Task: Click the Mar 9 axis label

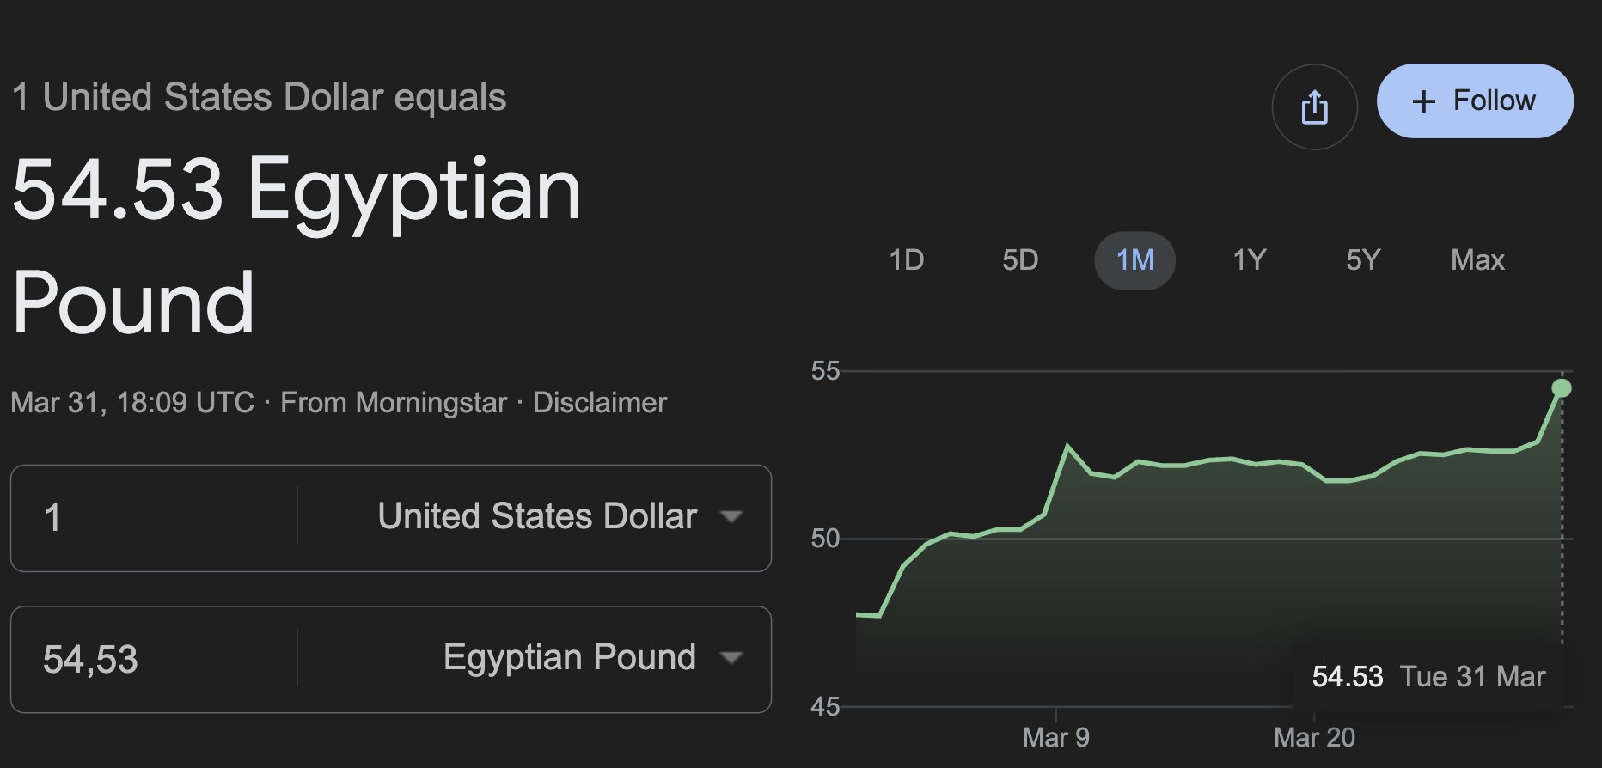Action: click(x=1055, y=737)
